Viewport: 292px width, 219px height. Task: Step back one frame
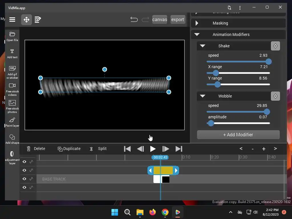click(x=140, y=149)
